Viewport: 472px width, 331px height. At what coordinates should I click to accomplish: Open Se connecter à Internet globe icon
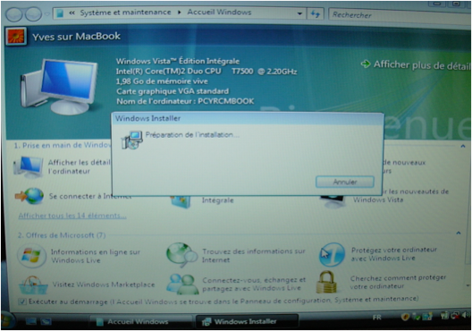[30, 196]
